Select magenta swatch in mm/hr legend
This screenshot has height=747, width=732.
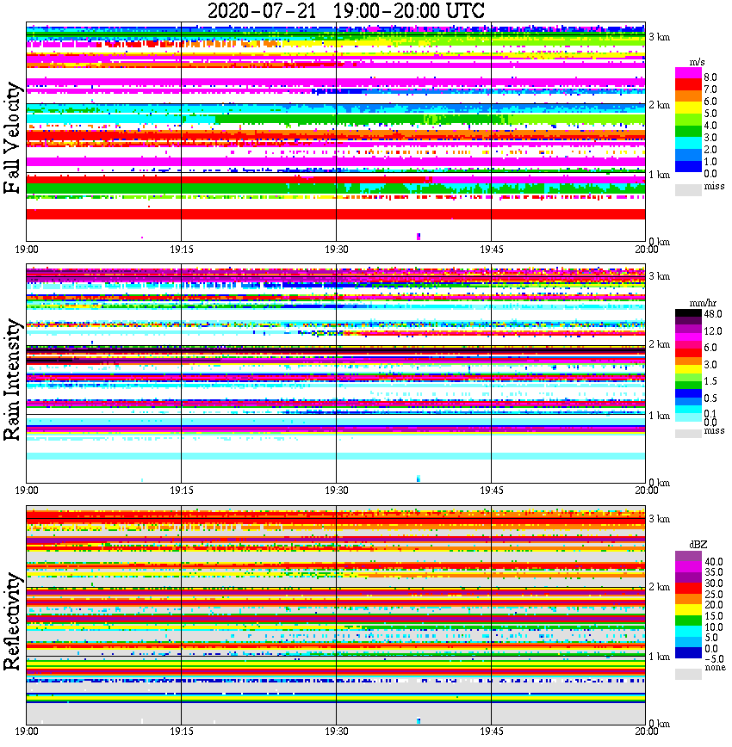coord(689,336)
